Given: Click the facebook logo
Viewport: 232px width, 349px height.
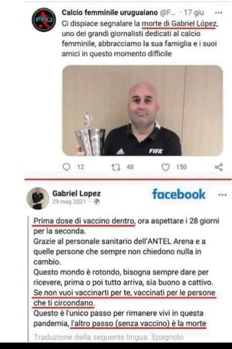Looking at the screenshot, I should point(179,194).
